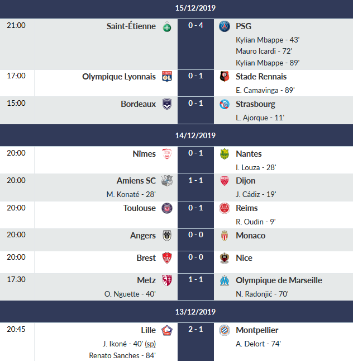Click the Saint-Étienne club crest
This screenshot has height=361, width=353.
tap(166, 27)
